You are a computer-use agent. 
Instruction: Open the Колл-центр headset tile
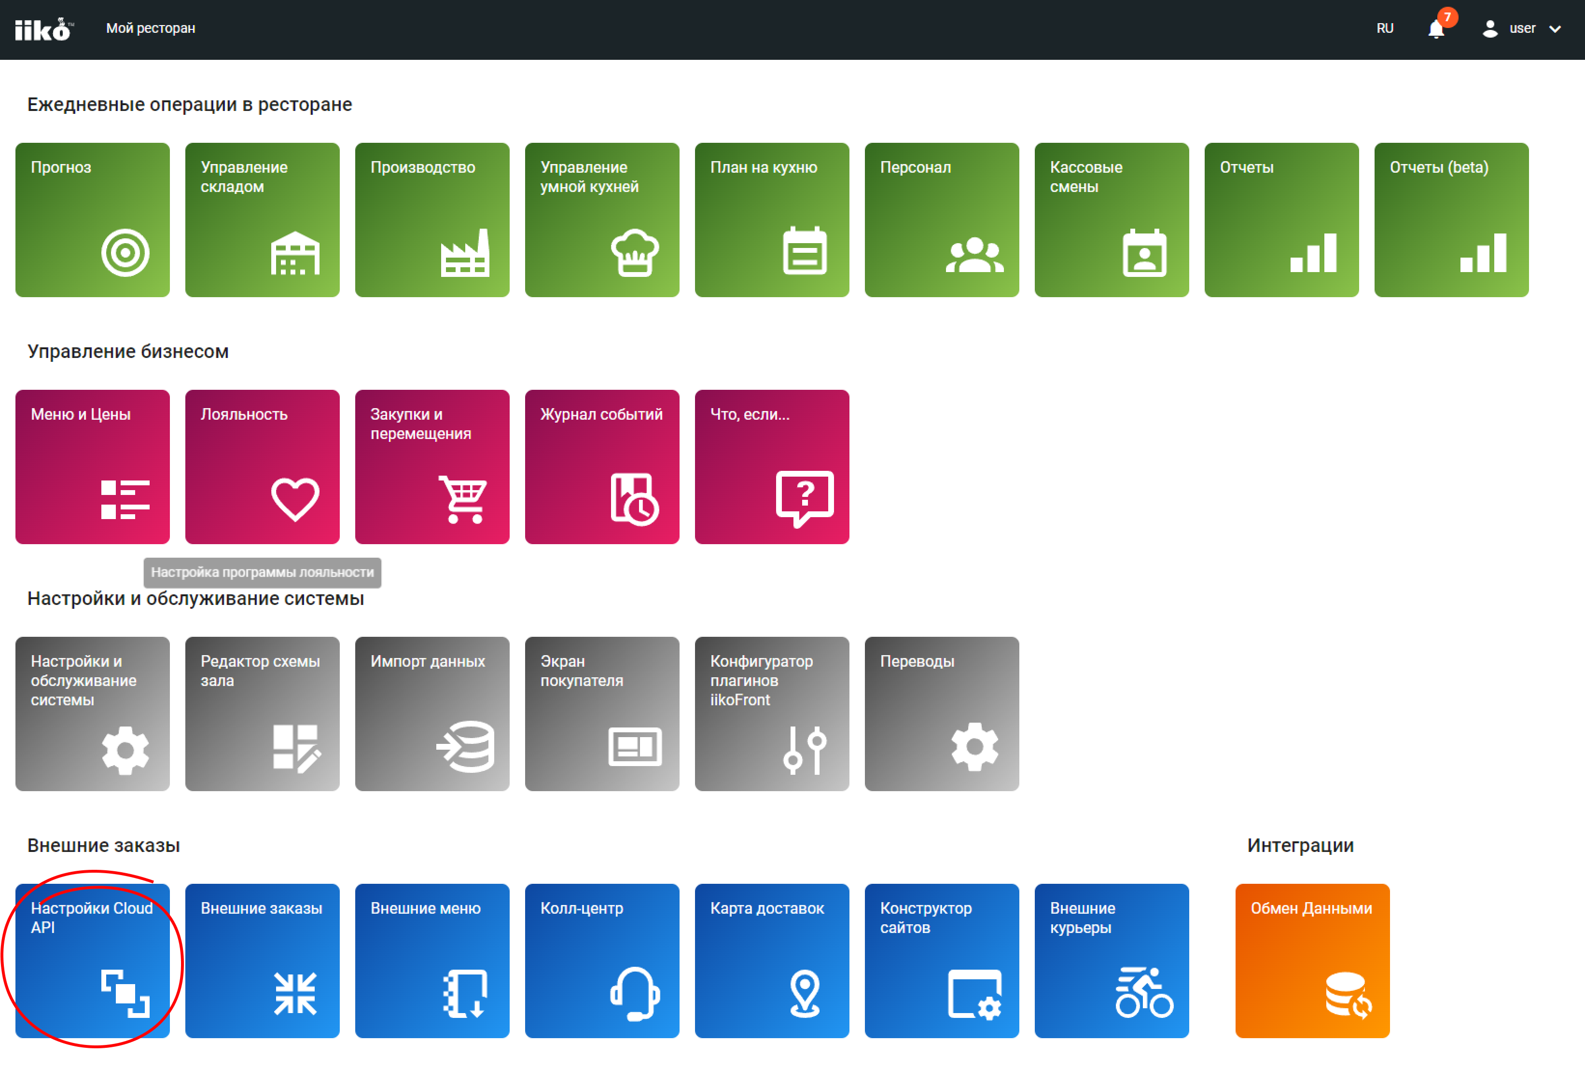pos(601,961)
